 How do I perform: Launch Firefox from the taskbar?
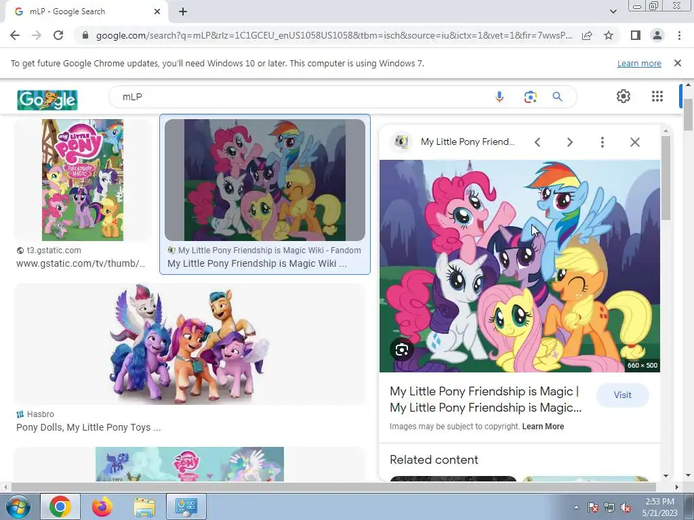[x=102, y=506]
